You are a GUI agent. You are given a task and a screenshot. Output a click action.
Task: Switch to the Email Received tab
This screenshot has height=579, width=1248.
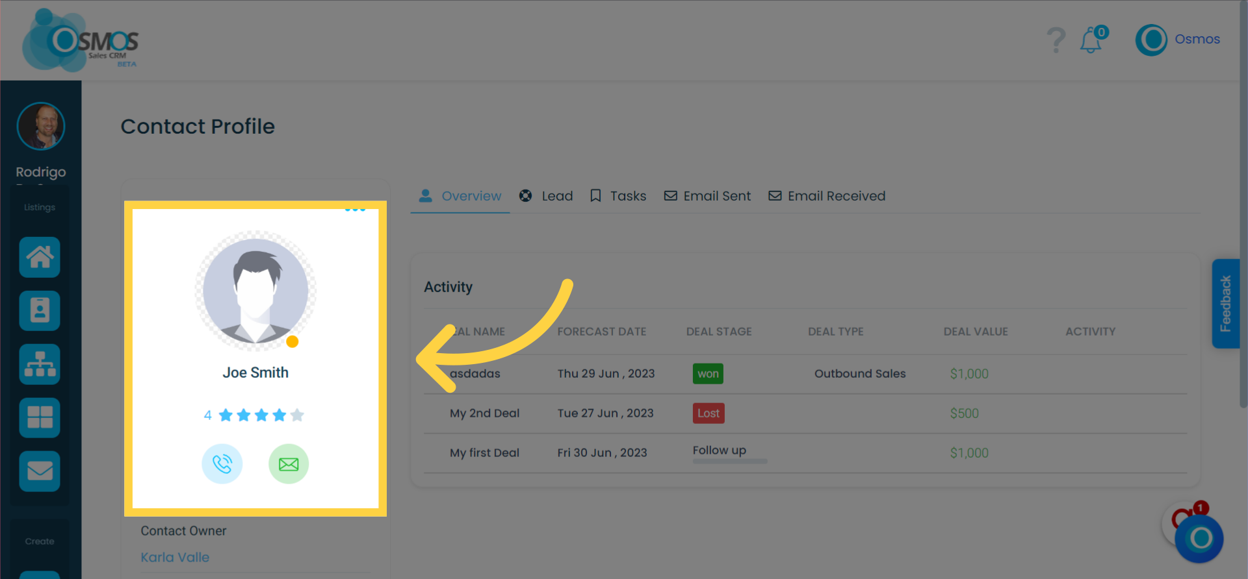pyautogui.click(x=827, y=196)
